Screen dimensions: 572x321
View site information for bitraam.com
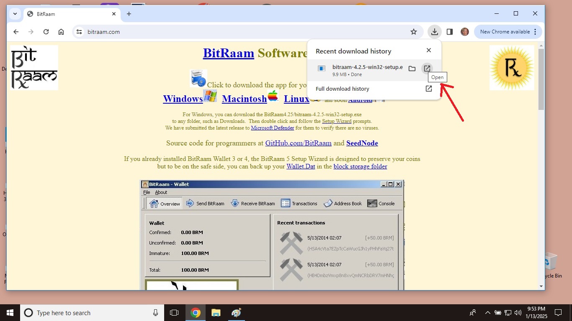(x=79, y=32)
